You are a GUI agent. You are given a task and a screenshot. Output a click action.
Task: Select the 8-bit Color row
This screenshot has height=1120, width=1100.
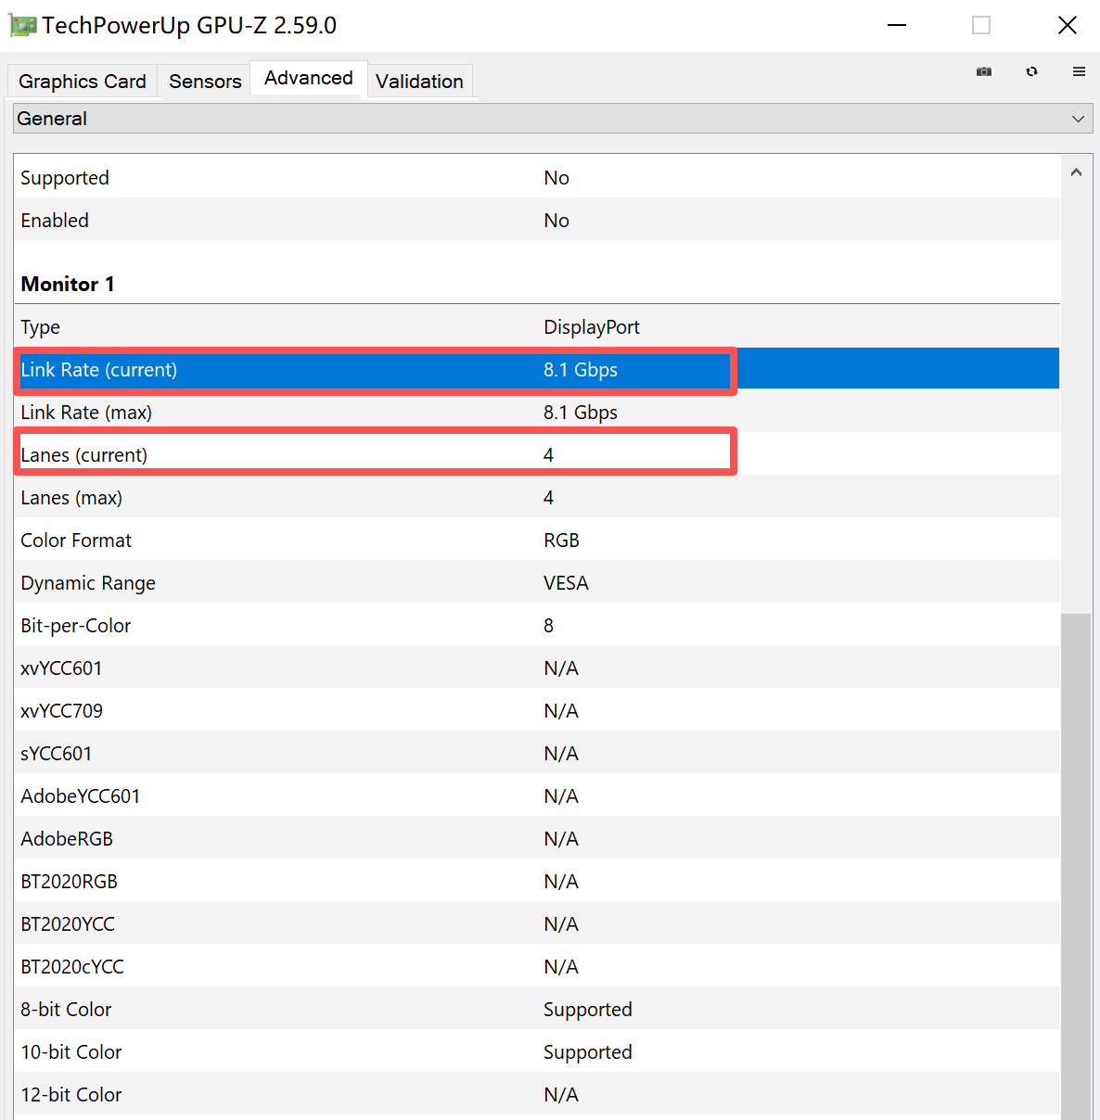point(537,1009)
